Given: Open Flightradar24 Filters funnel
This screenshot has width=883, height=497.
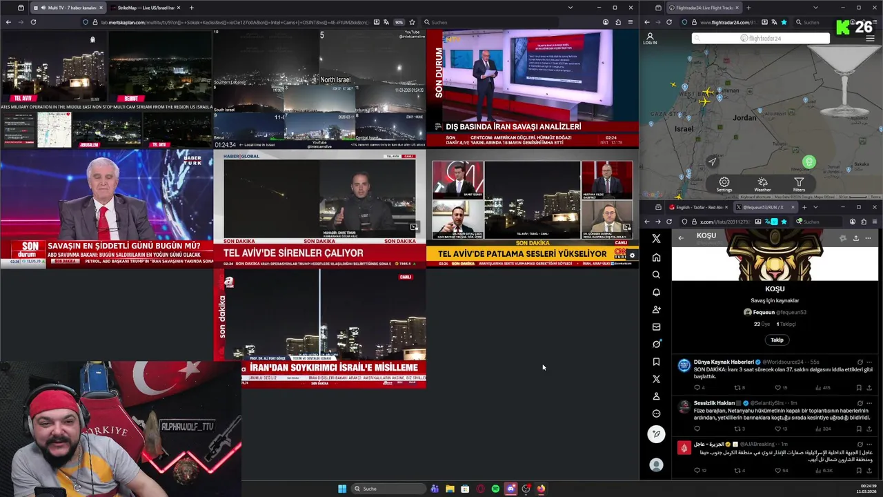Looking at the screenshot, I should 799,184.
